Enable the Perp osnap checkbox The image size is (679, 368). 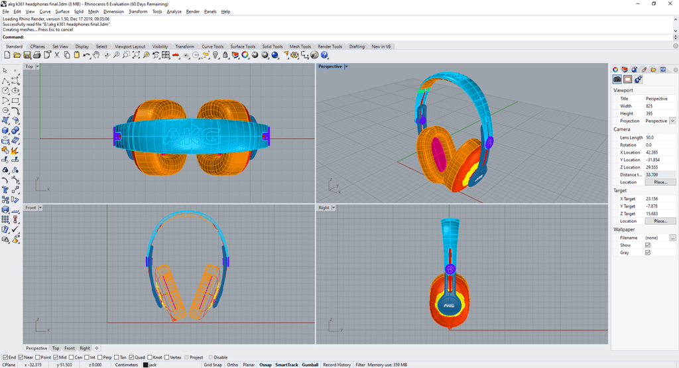click(99, 357)
